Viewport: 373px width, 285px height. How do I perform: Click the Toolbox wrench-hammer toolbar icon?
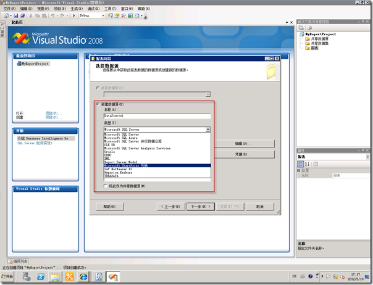[x=124, y=15]
